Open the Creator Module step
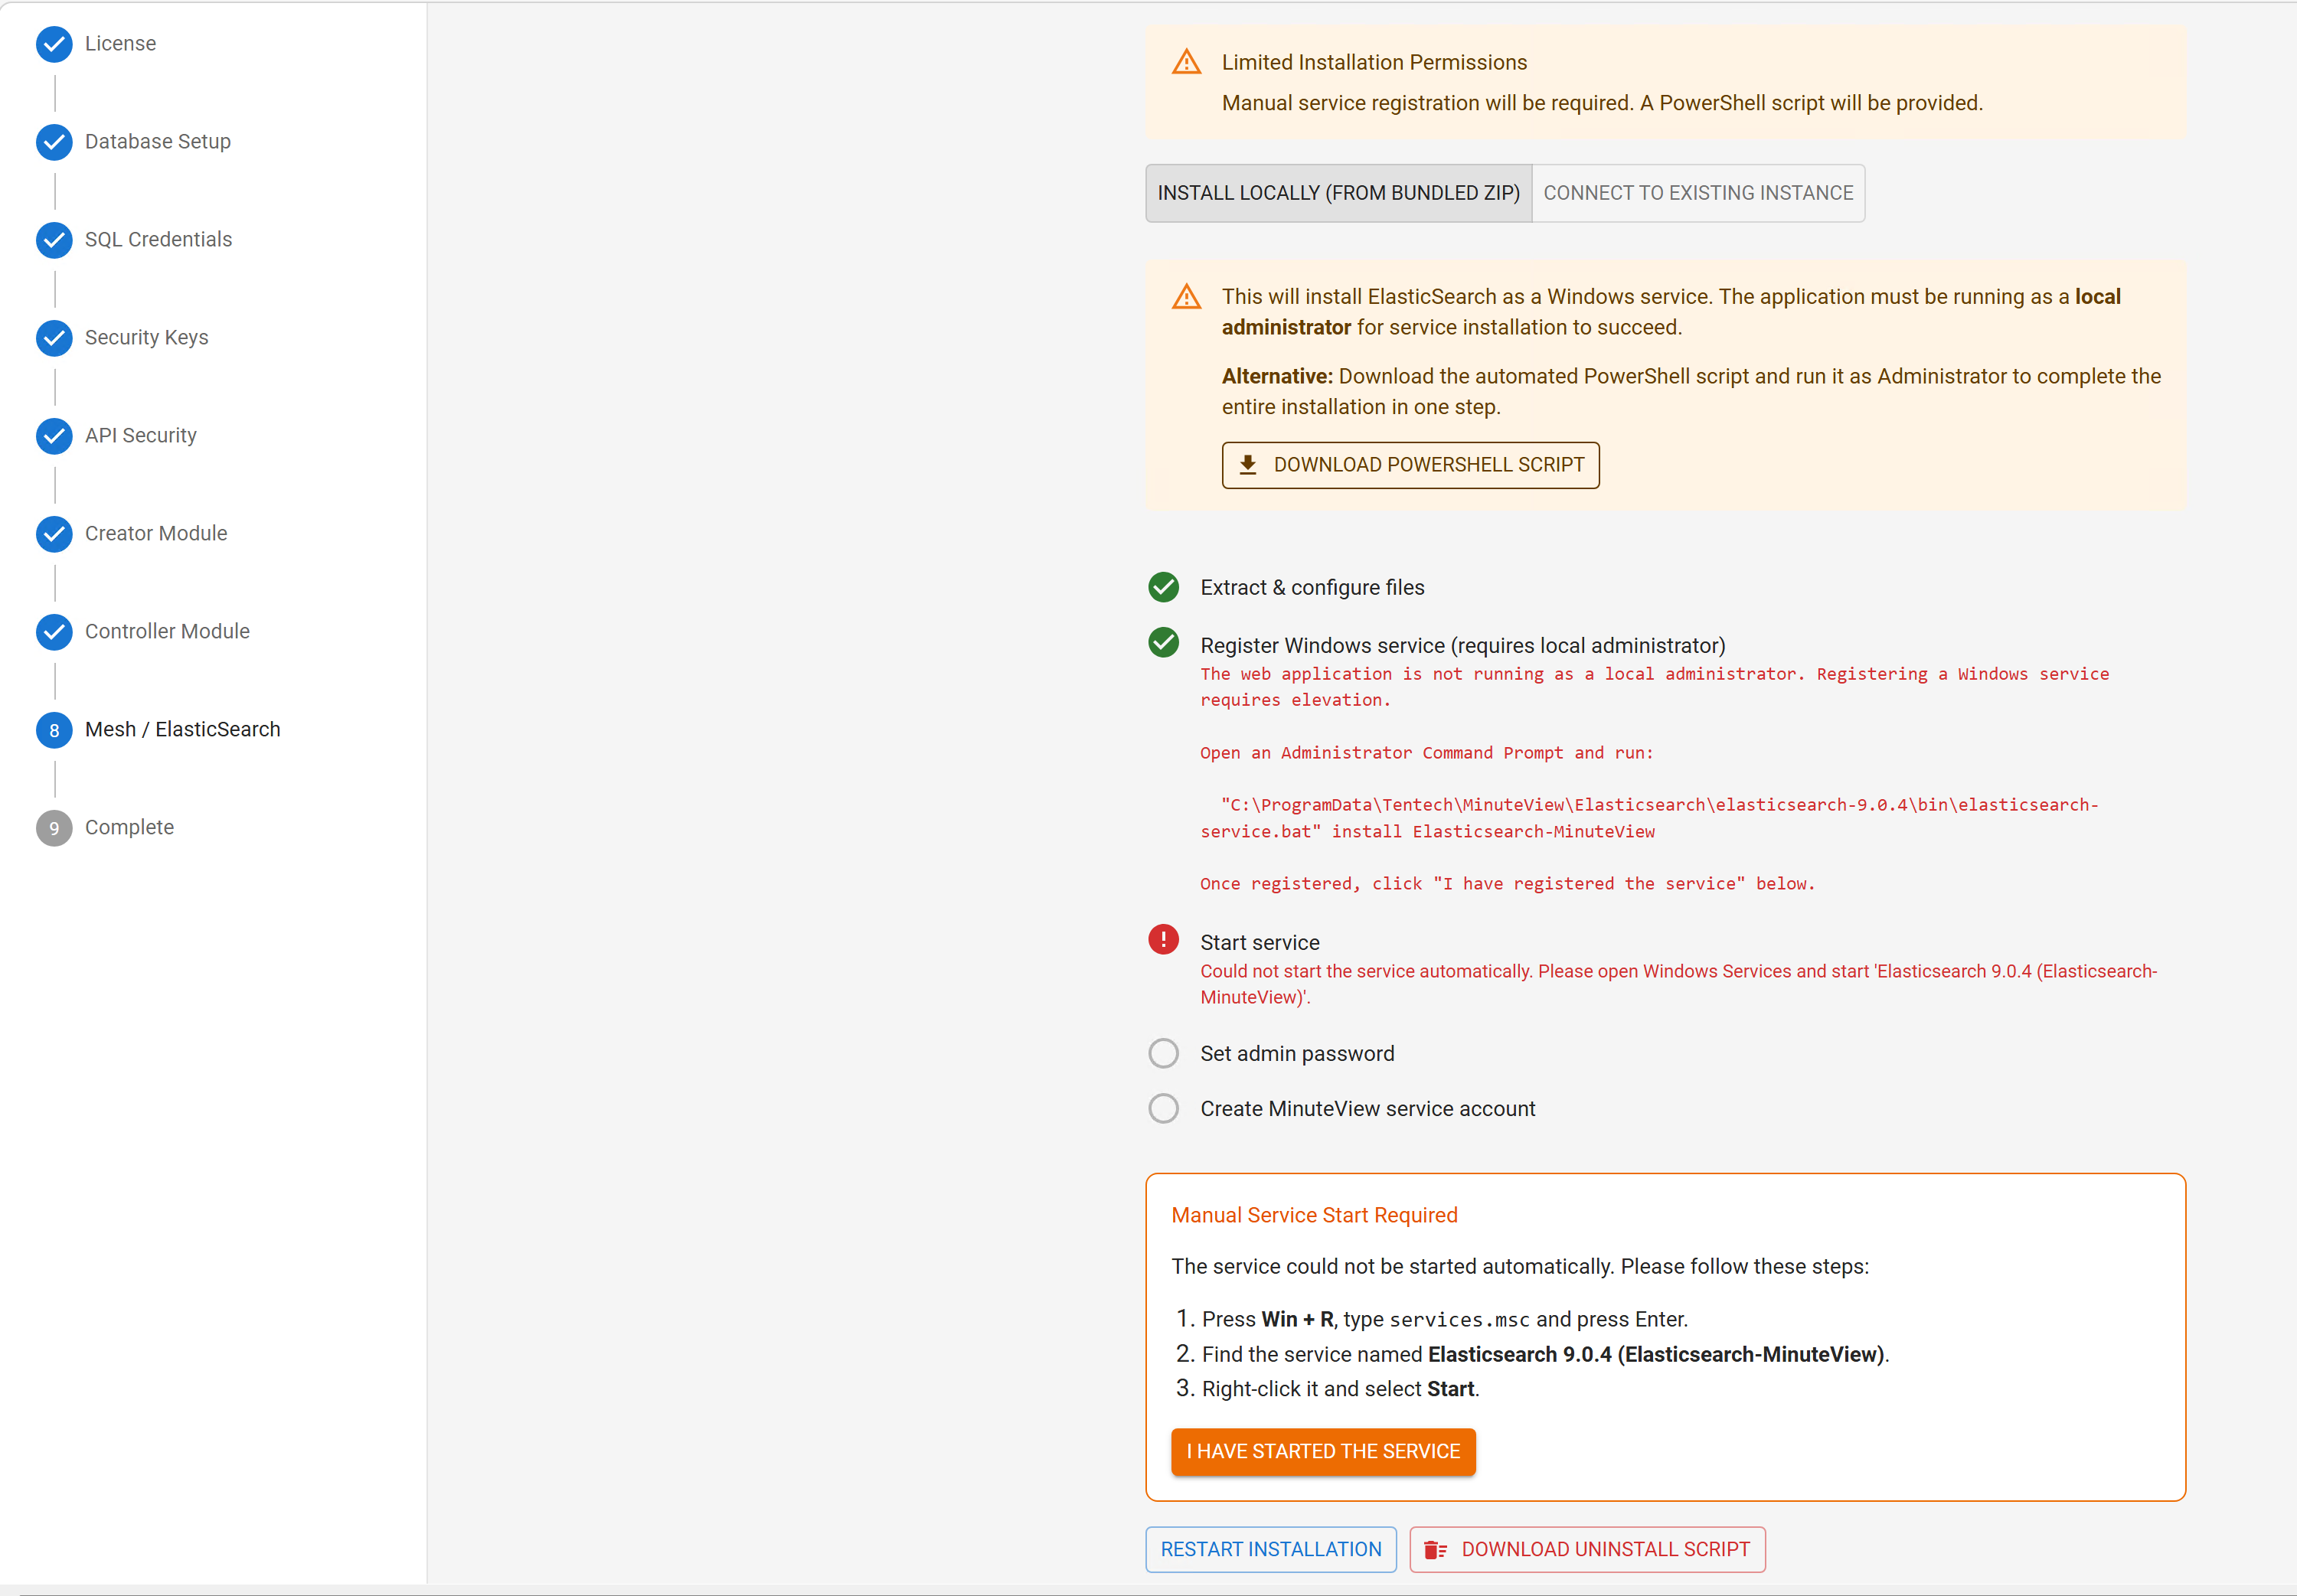 [x=156, y=534]
